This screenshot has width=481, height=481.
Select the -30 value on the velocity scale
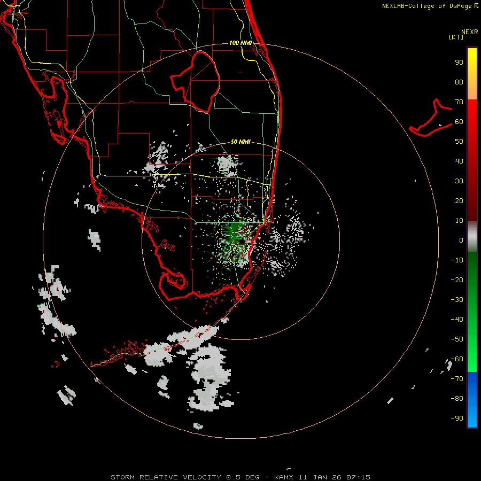457,300
